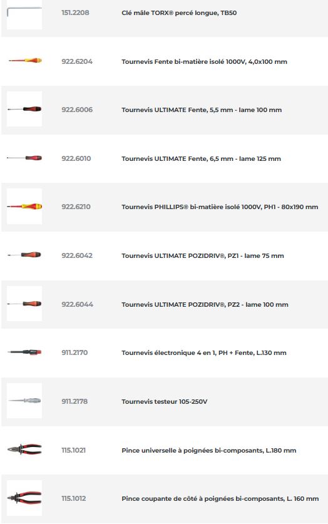Open the side cutting pliers thumbnail
328x524 pixels.
coord(24,498)
